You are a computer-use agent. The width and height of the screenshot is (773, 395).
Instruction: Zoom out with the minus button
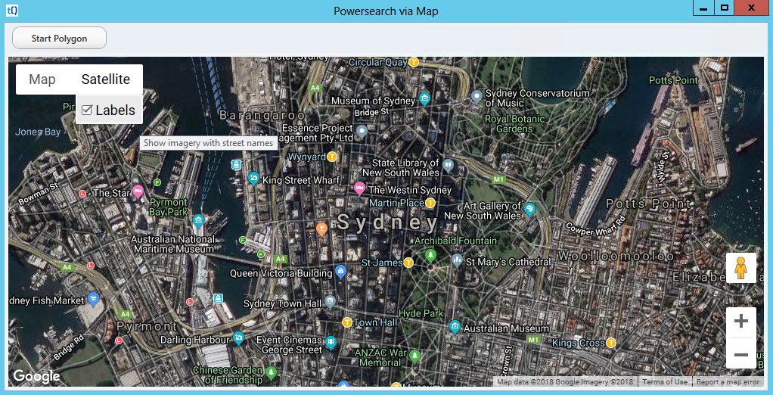[741, 353]
